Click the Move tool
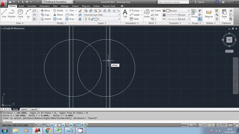The height and width of the screenshot is (134, 239). (45, 11)
